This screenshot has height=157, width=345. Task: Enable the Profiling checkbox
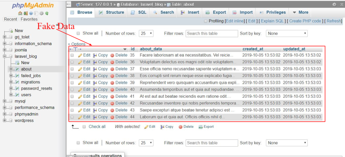(x=206, y=21)
